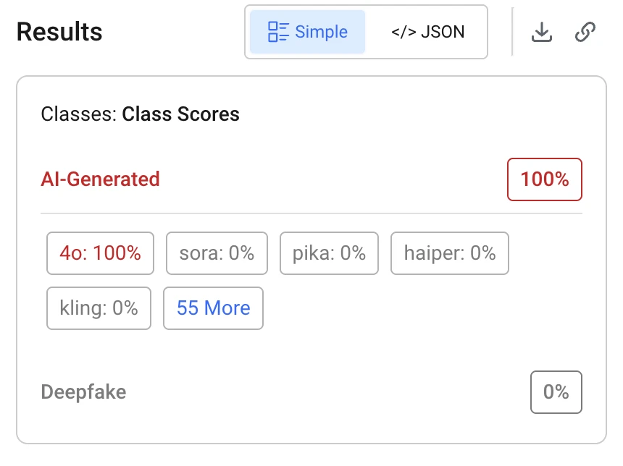Expand the 55 More classes list
Image resolution: width=623 pixels, height=466 pixels.
coord(213,308)
